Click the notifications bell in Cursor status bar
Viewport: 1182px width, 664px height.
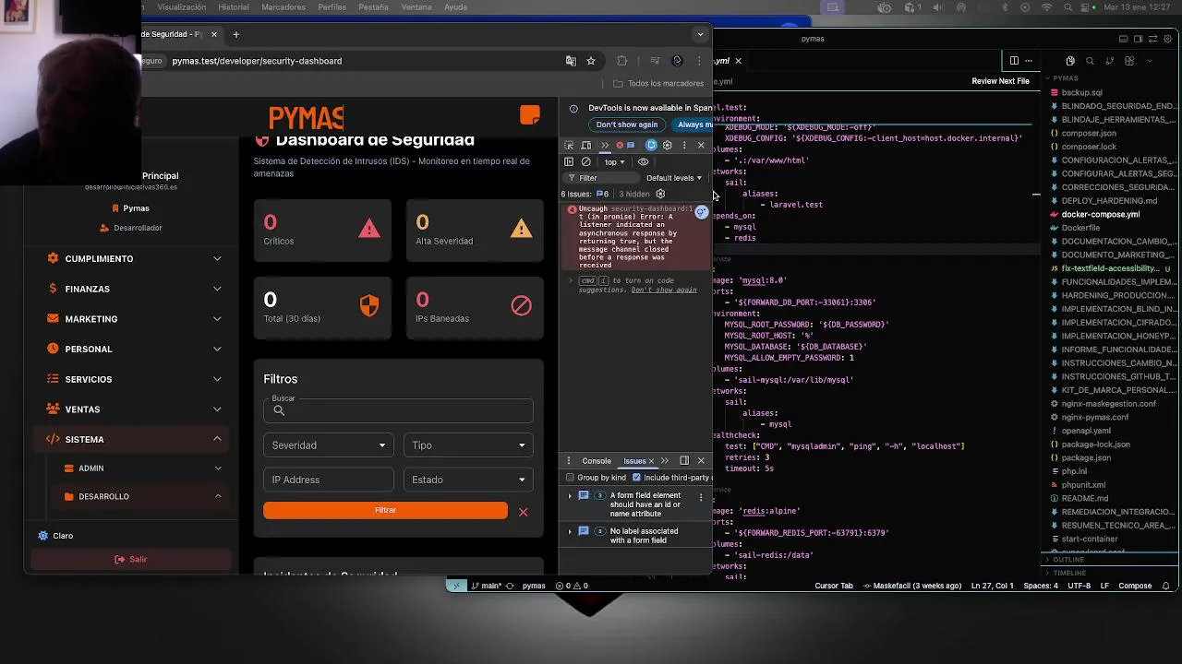pos(1166,586)
